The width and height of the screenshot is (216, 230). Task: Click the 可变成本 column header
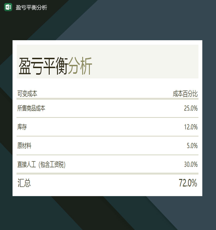[x=27, y=94]
